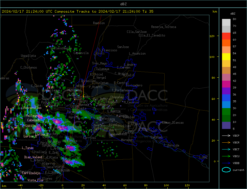Click the 'Diaz_Valent' station label

(x=33, y=157)
